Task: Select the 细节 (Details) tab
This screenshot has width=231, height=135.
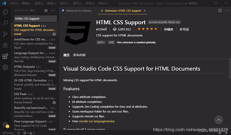Action: [66, 55]
